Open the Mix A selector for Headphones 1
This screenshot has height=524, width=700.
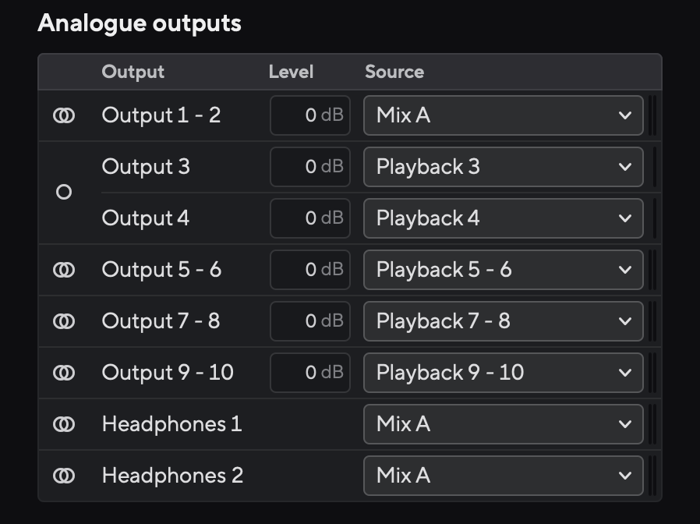pos(503,423)
